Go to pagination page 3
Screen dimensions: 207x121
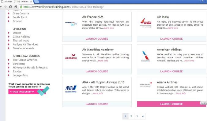click(137, 116)
